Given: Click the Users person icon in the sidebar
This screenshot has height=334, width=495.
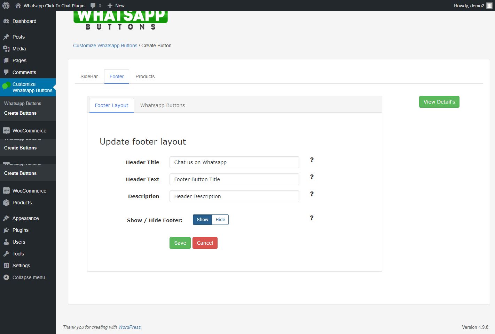Looking at the screenshot, I should (x=6, y=242).
